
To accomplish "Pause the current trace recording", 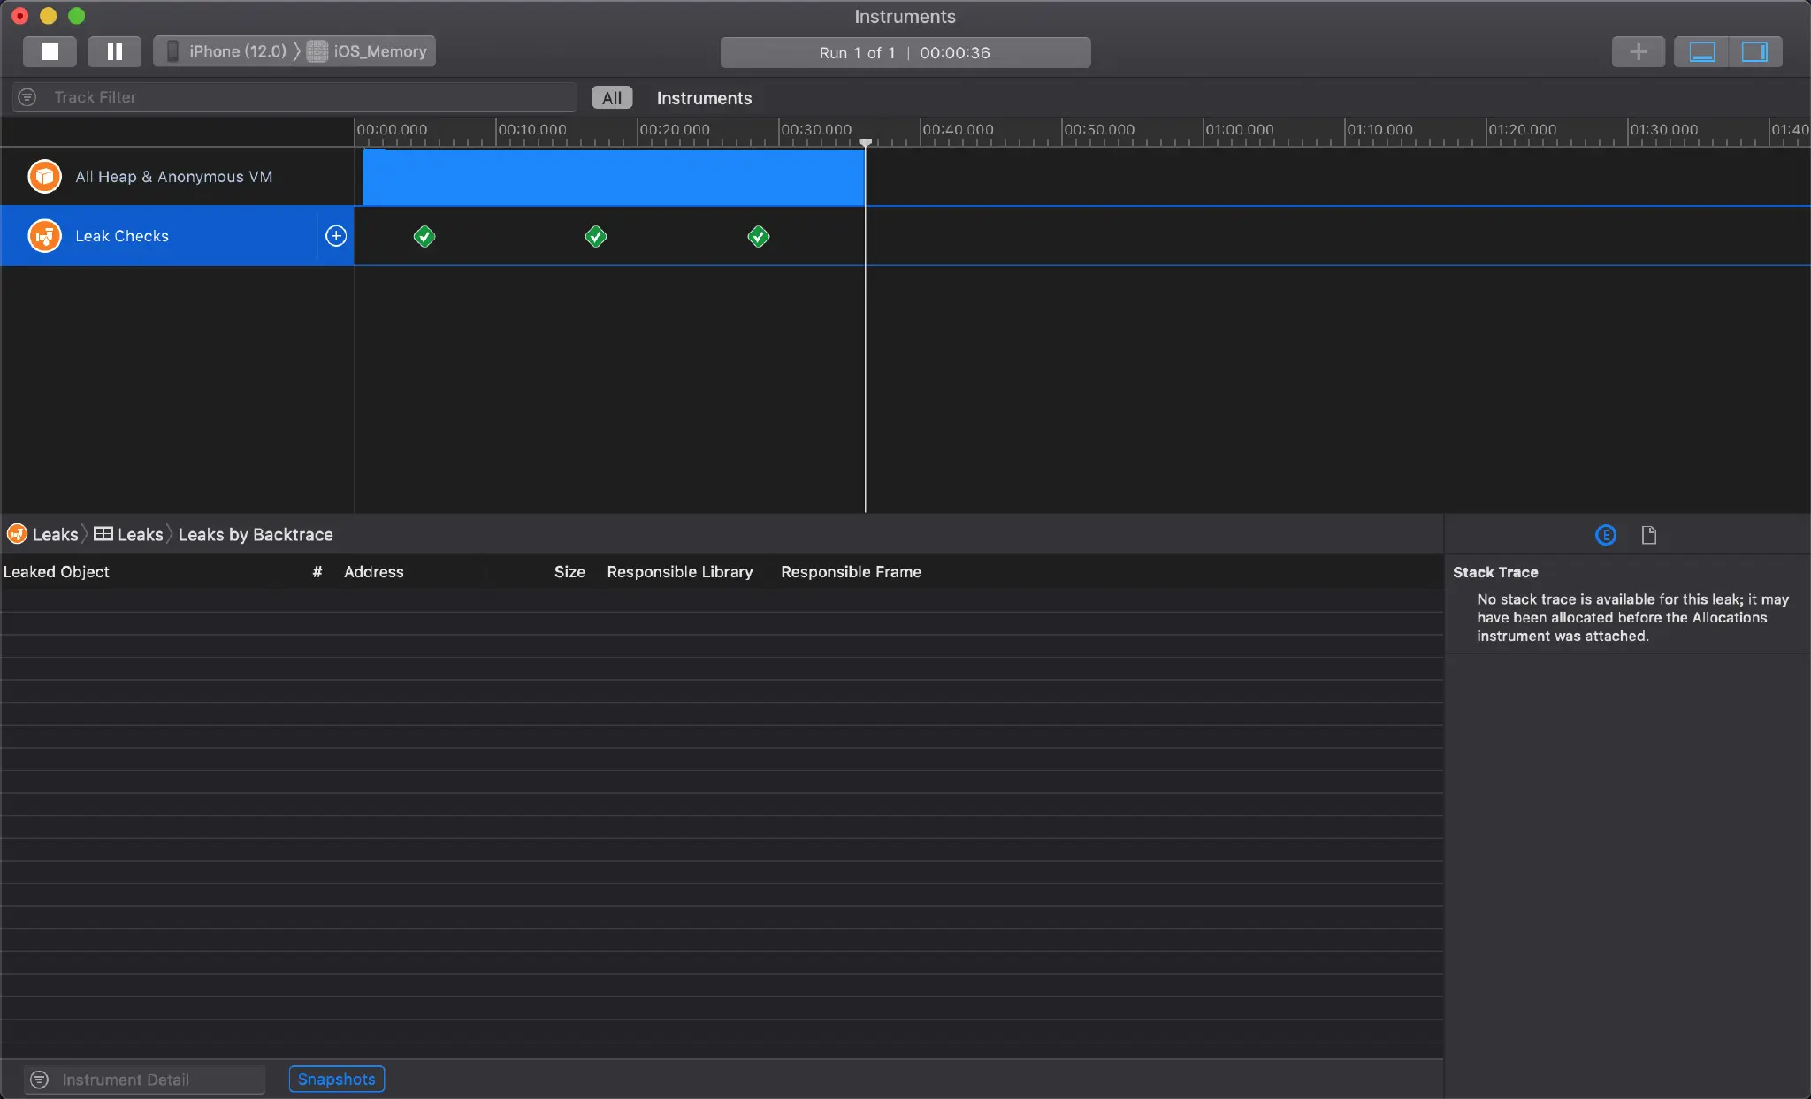I will click(x=114, y=51).
